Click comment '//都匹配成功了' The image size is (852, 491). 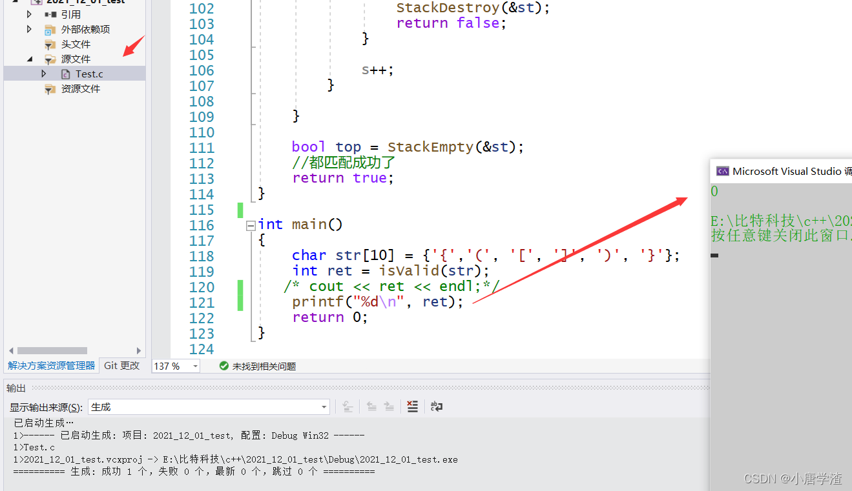344,163
